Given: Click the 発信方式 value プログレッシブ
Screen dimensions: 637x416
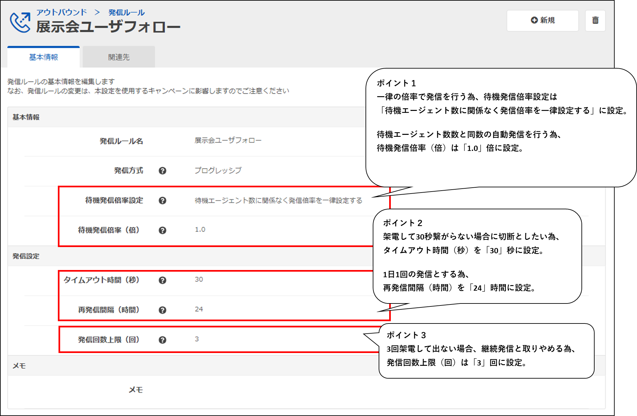Looking at the screenshot, I should (218, 170).
